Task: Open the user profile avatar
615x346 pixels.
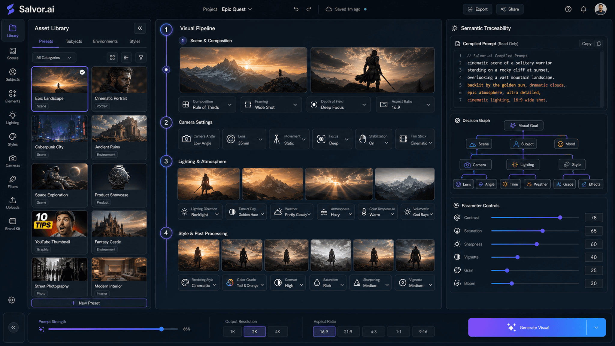Action: pyautogui.click(x=601, y=9)
